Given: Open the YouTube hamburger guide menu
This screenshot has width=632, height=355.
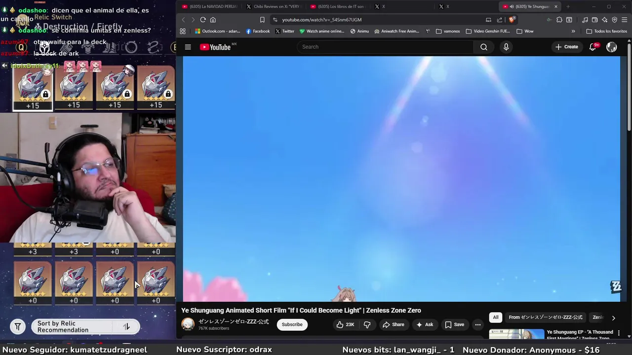Looking at the screenshot, I should point(188,47).
